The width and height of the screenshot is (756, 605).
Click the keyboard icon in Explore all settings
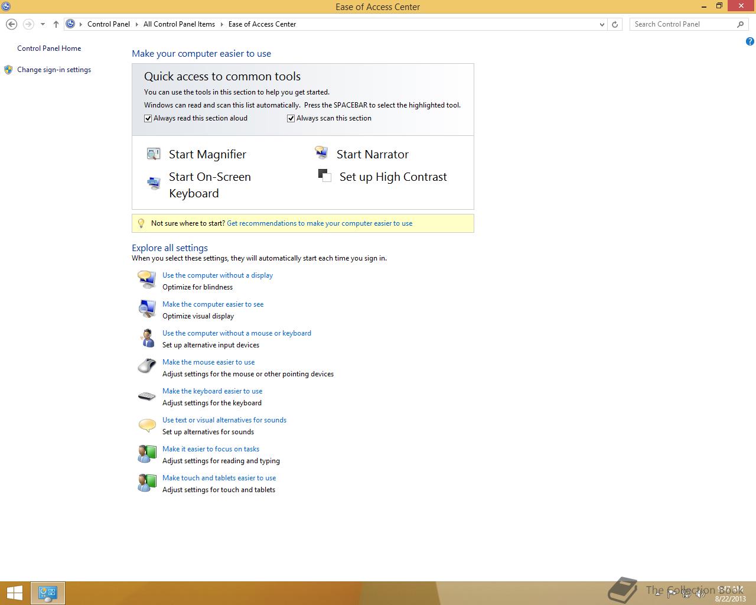point(146,396)
